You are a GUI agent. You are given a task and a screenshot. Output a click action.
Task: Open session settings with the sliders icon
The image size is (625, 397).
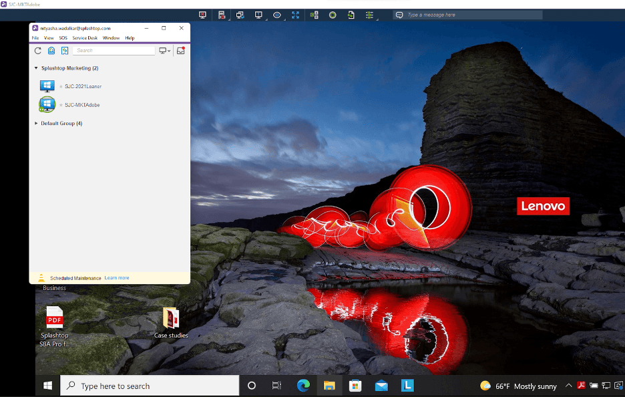coord(369,15)
